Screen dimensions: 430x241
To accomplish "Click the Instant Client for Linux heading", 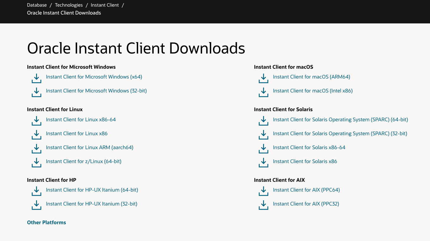I will point(55,109).
